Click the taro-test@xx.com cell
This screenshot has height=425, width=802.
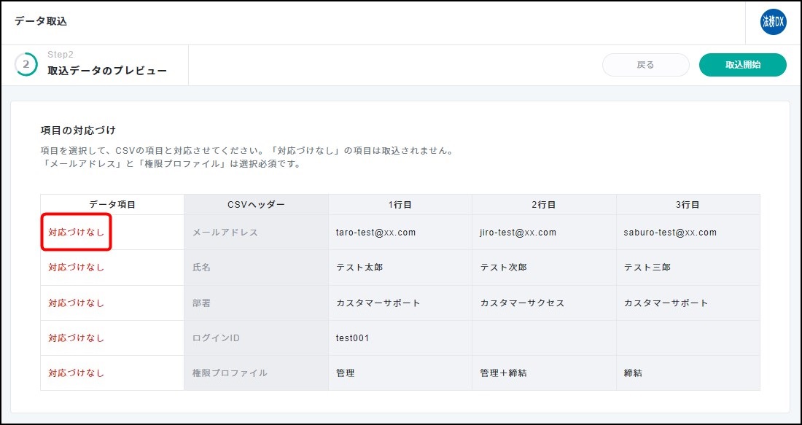point(375,233)
